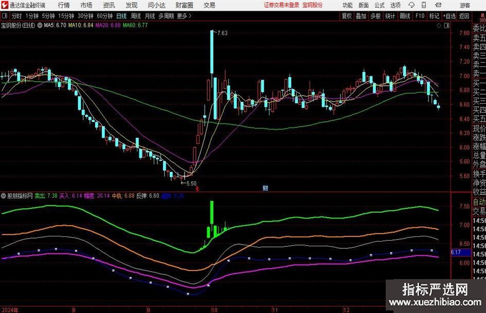Expand the 股朋指标网 indicator dropdown arrow

[x=4, y=196]
